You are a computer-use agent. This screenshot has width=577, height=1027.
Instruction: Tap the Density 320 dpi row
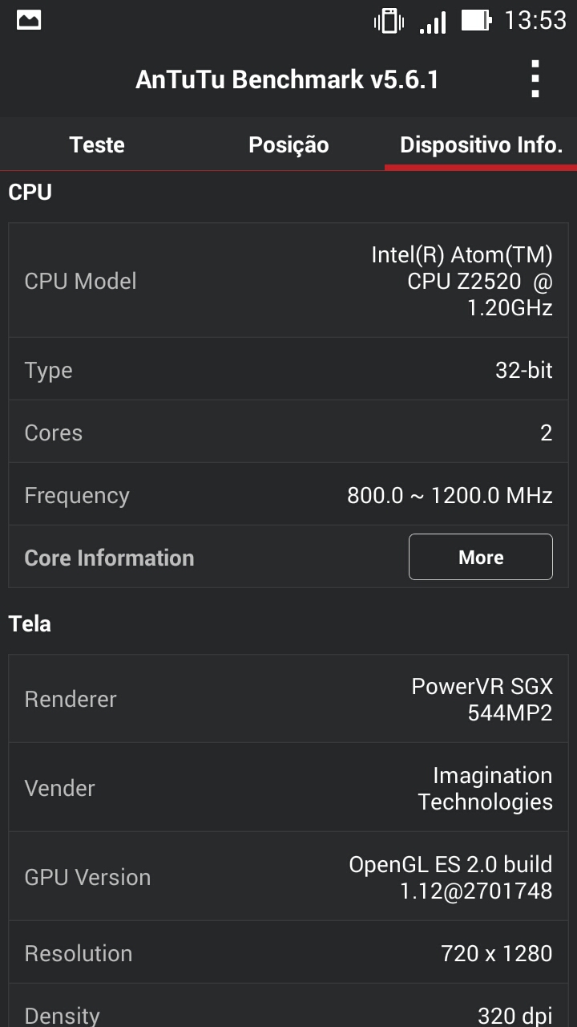click(288, 1013)
